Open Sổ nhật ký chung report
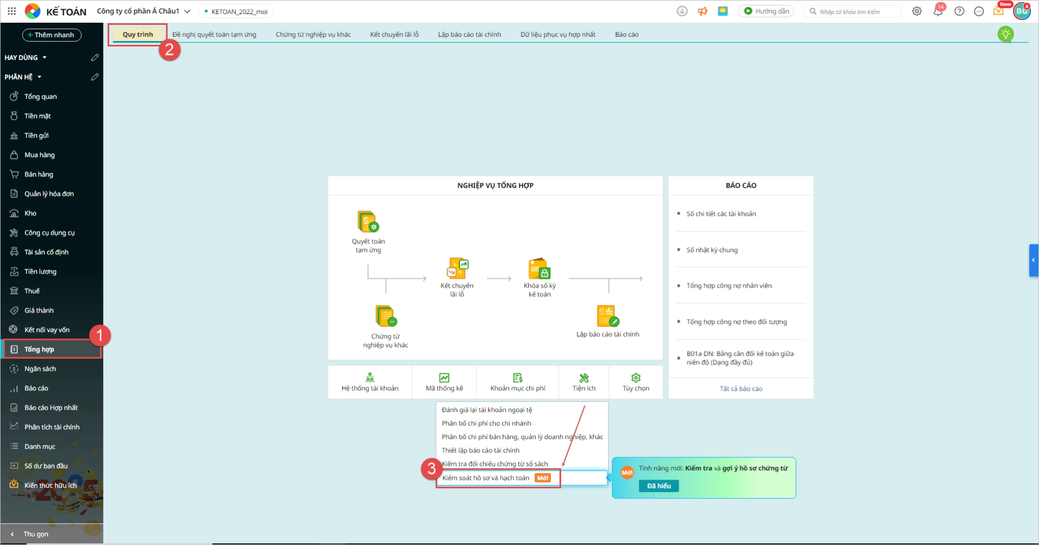Viewport: 1039px width, 545px height. (x=712, y=250)
